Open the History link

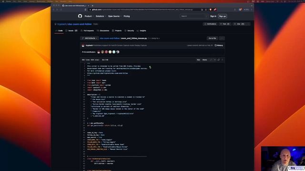pos(219,46)
